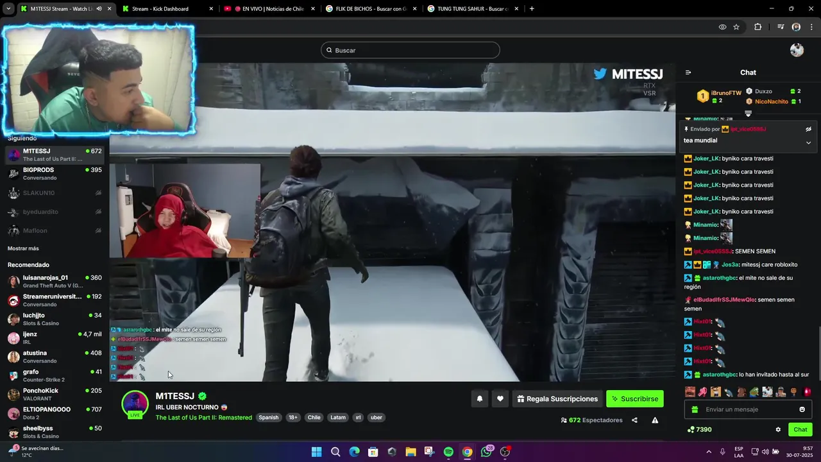Share the stream via share icon
Screen dimensions: 821x462
[x=634, y=420]
